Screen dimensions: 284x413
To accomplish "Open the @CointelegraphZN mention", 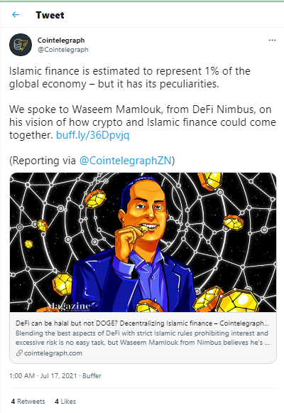I will 126,161.
